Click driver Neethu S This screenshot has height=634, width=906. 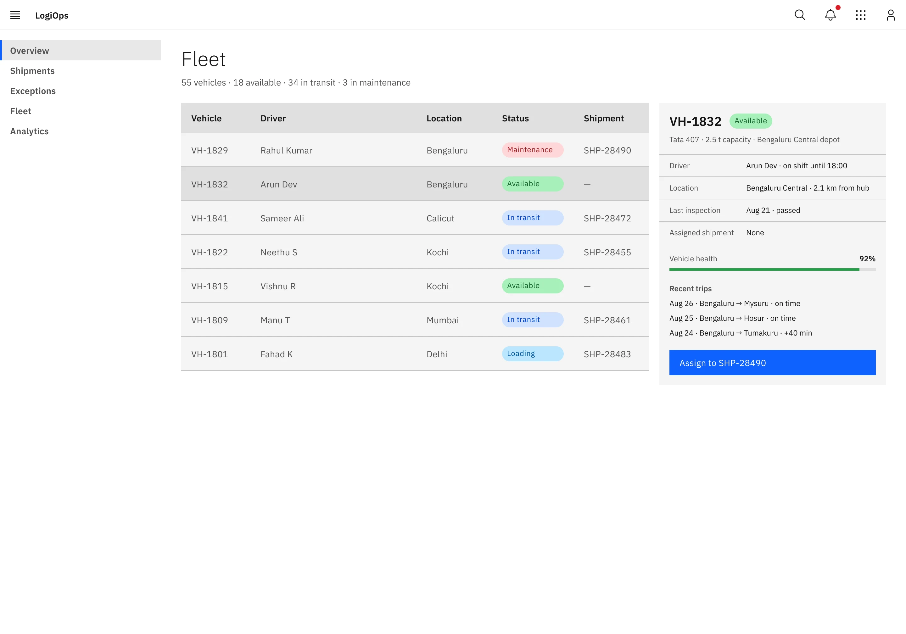(279, 252)
